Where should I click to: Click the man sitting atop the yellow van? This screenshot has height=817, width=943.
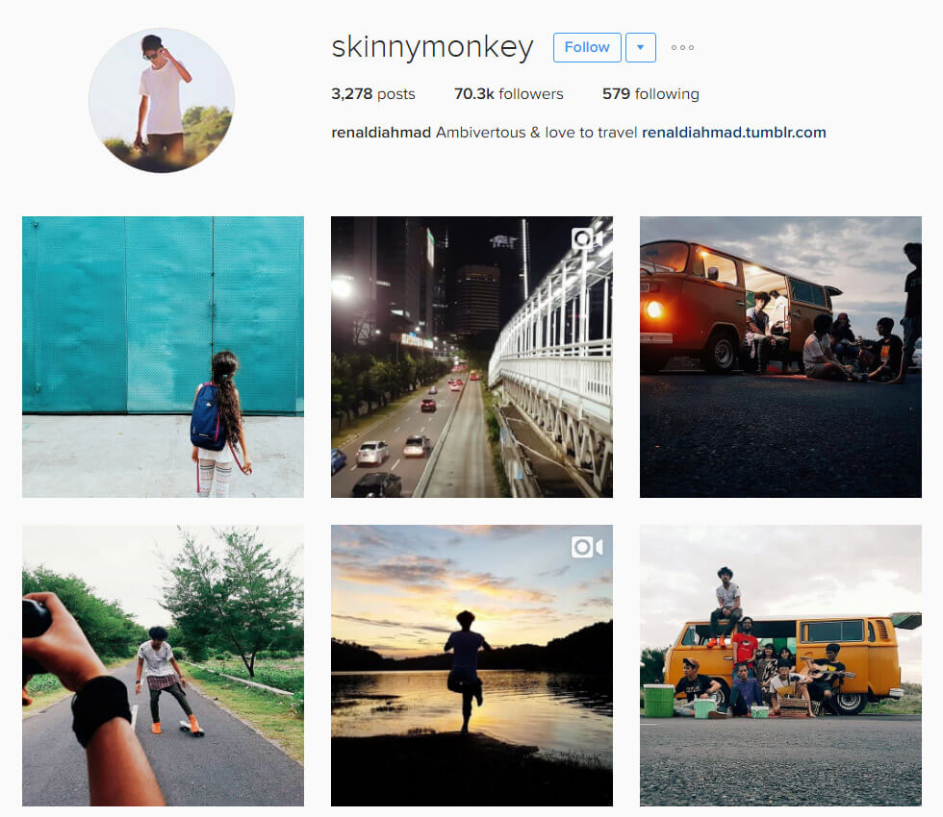(726, 605)
